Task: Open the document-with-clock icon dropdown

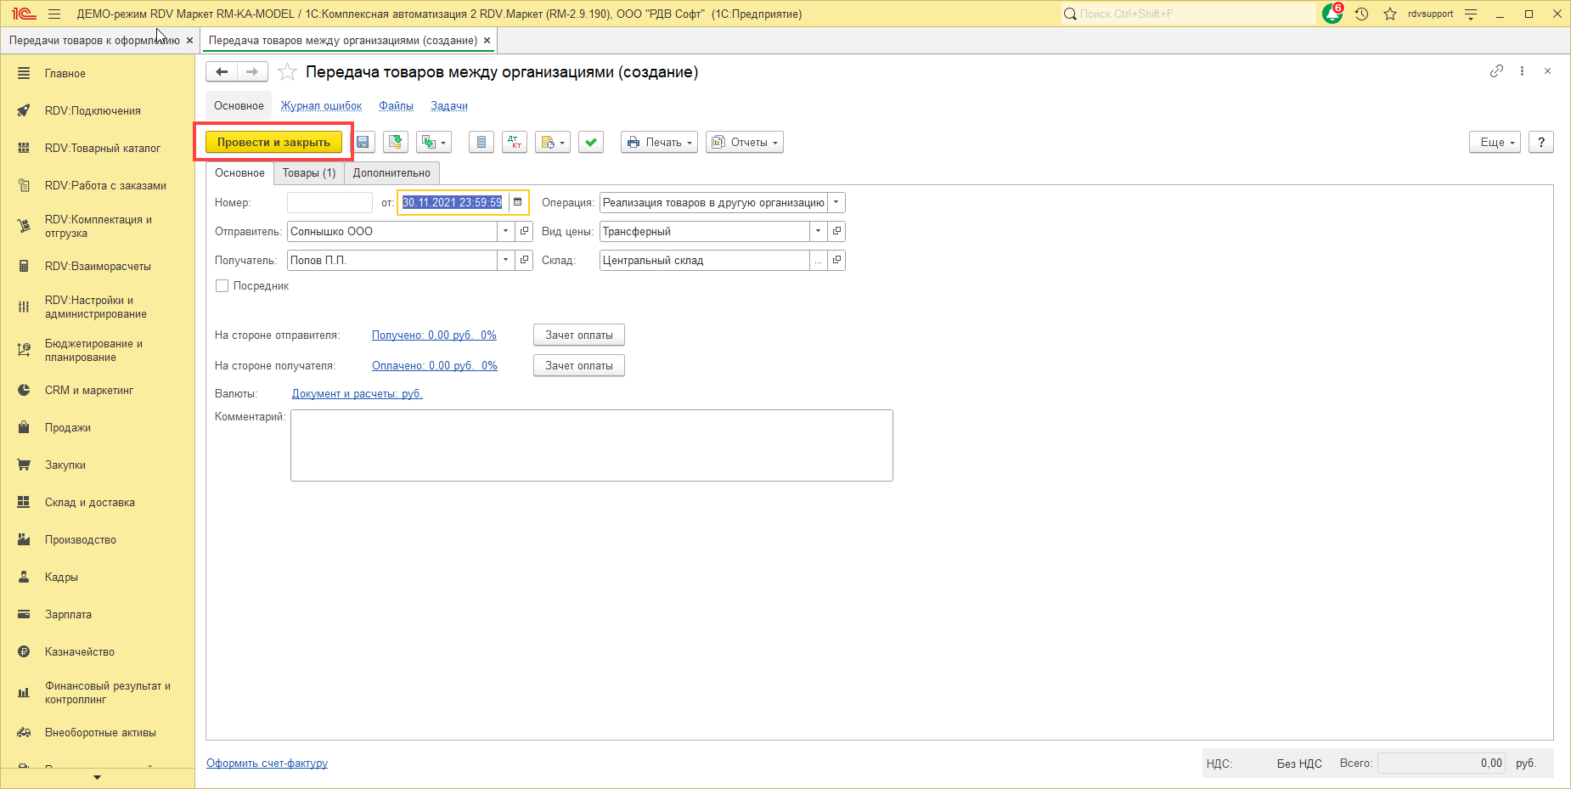Action: pyautogui.click(x=552, y=143)
